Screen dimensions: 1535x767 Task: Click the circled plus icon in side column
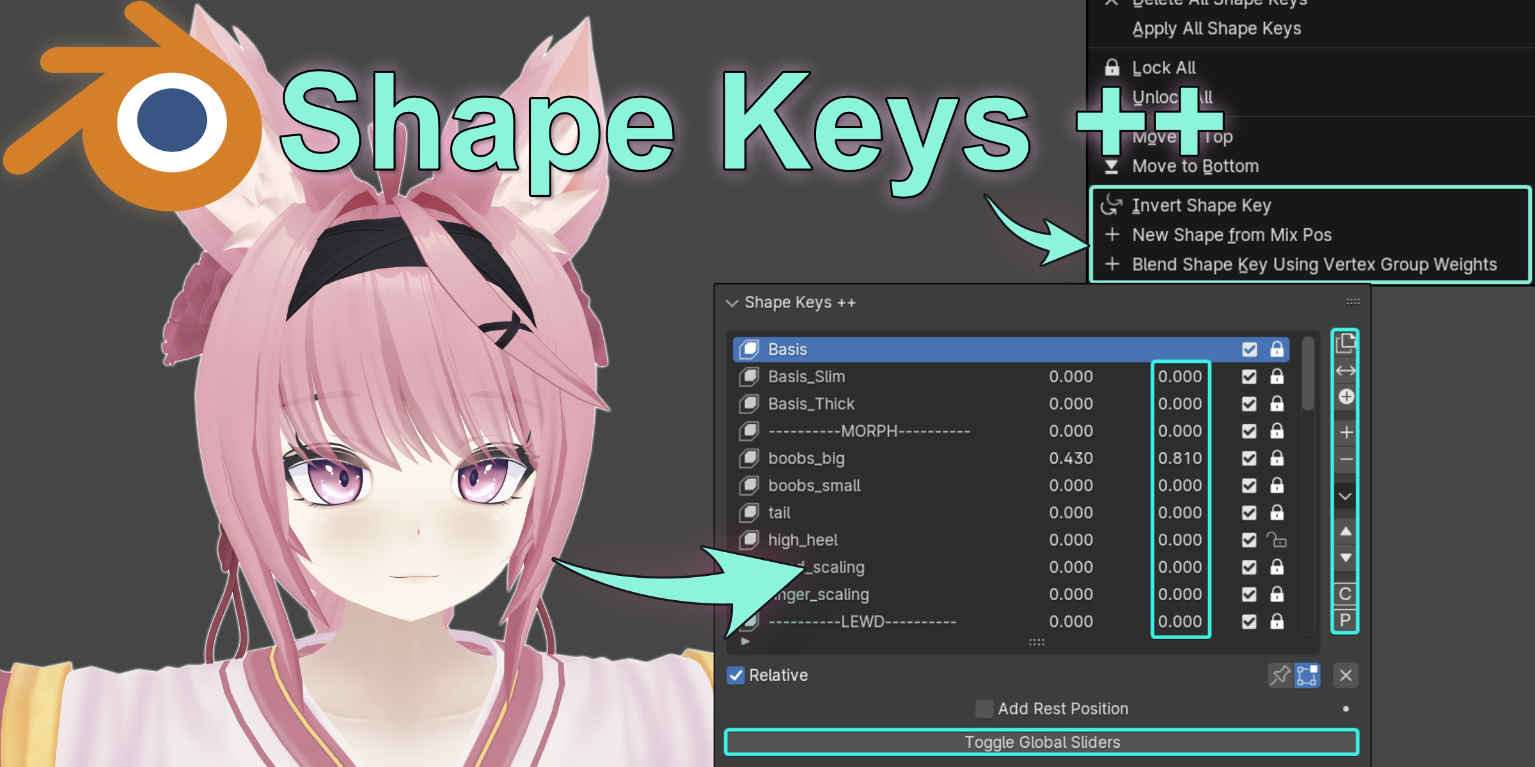[x=1346, y=397]
